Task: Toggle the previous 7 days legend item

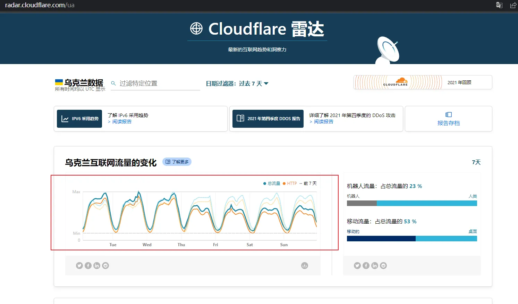Action: tap(308, 184)
